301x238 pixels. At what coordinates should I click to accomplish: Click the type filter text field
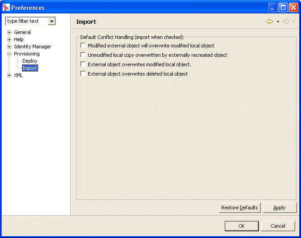27,21
